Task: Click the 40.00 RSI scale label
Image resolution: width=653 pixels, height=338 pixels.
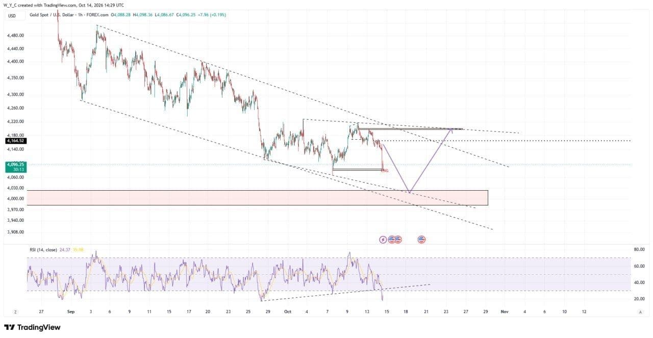Action: tap(639, 282)
